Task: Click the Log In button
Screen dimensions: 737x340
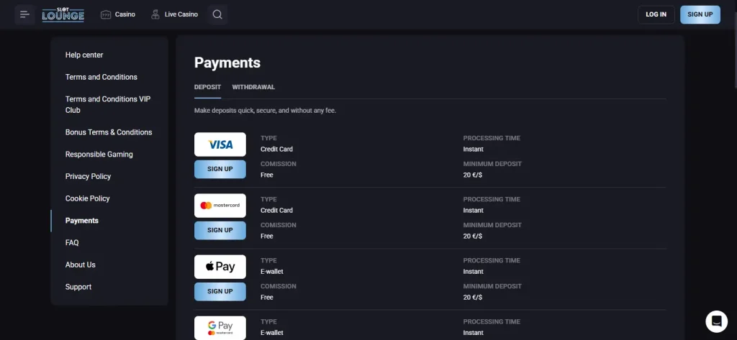Action: [656, 14]
